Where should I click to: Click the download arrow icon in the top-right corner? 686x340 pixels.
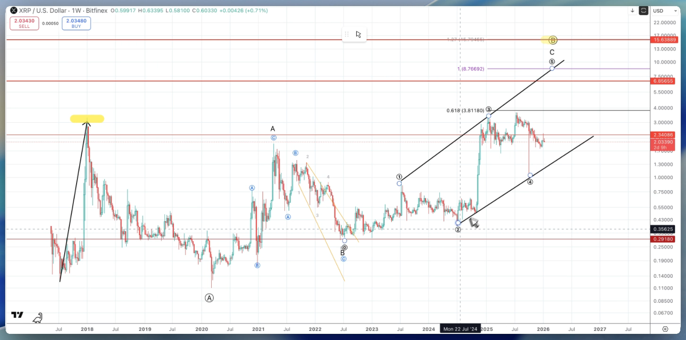(632, 10)
